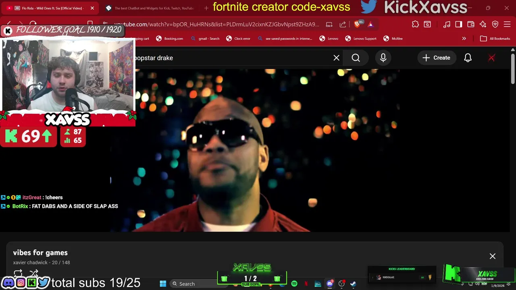
Task: Open the media control music note icon
Action: (447, 25)
